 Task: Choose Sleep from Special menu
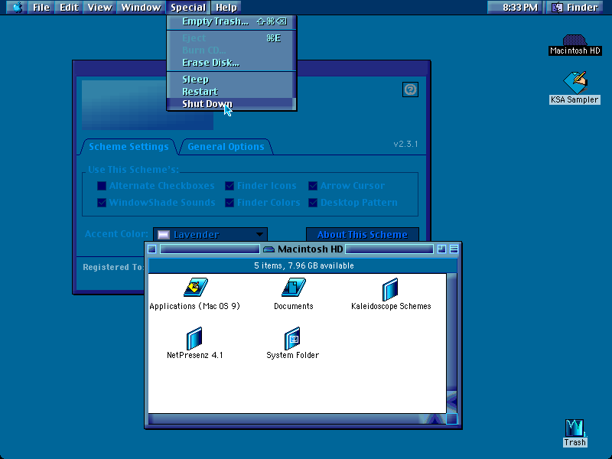click(x=232, y=80)
